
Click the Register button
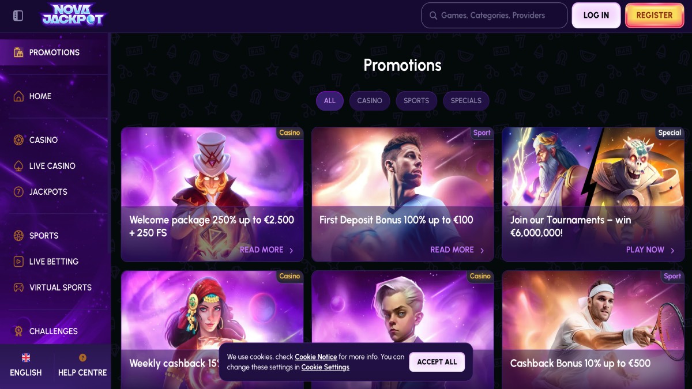654,16
